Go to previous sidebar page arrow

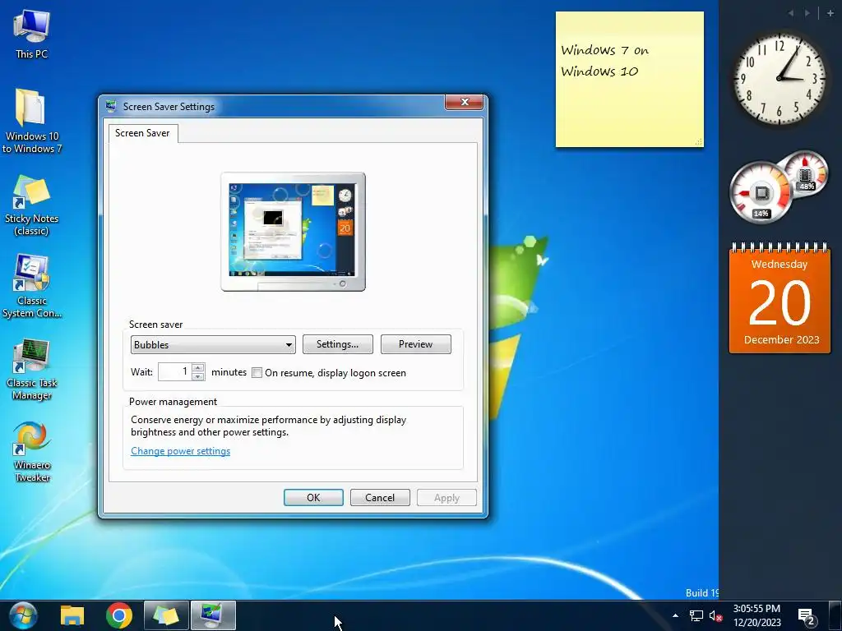tap(790, 13)
